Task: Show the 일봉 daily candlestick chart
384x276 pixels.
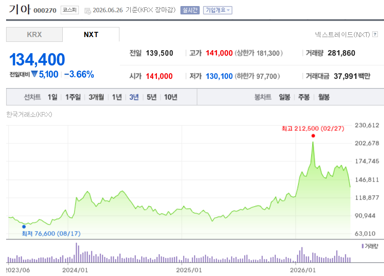Action: (285, 97)
